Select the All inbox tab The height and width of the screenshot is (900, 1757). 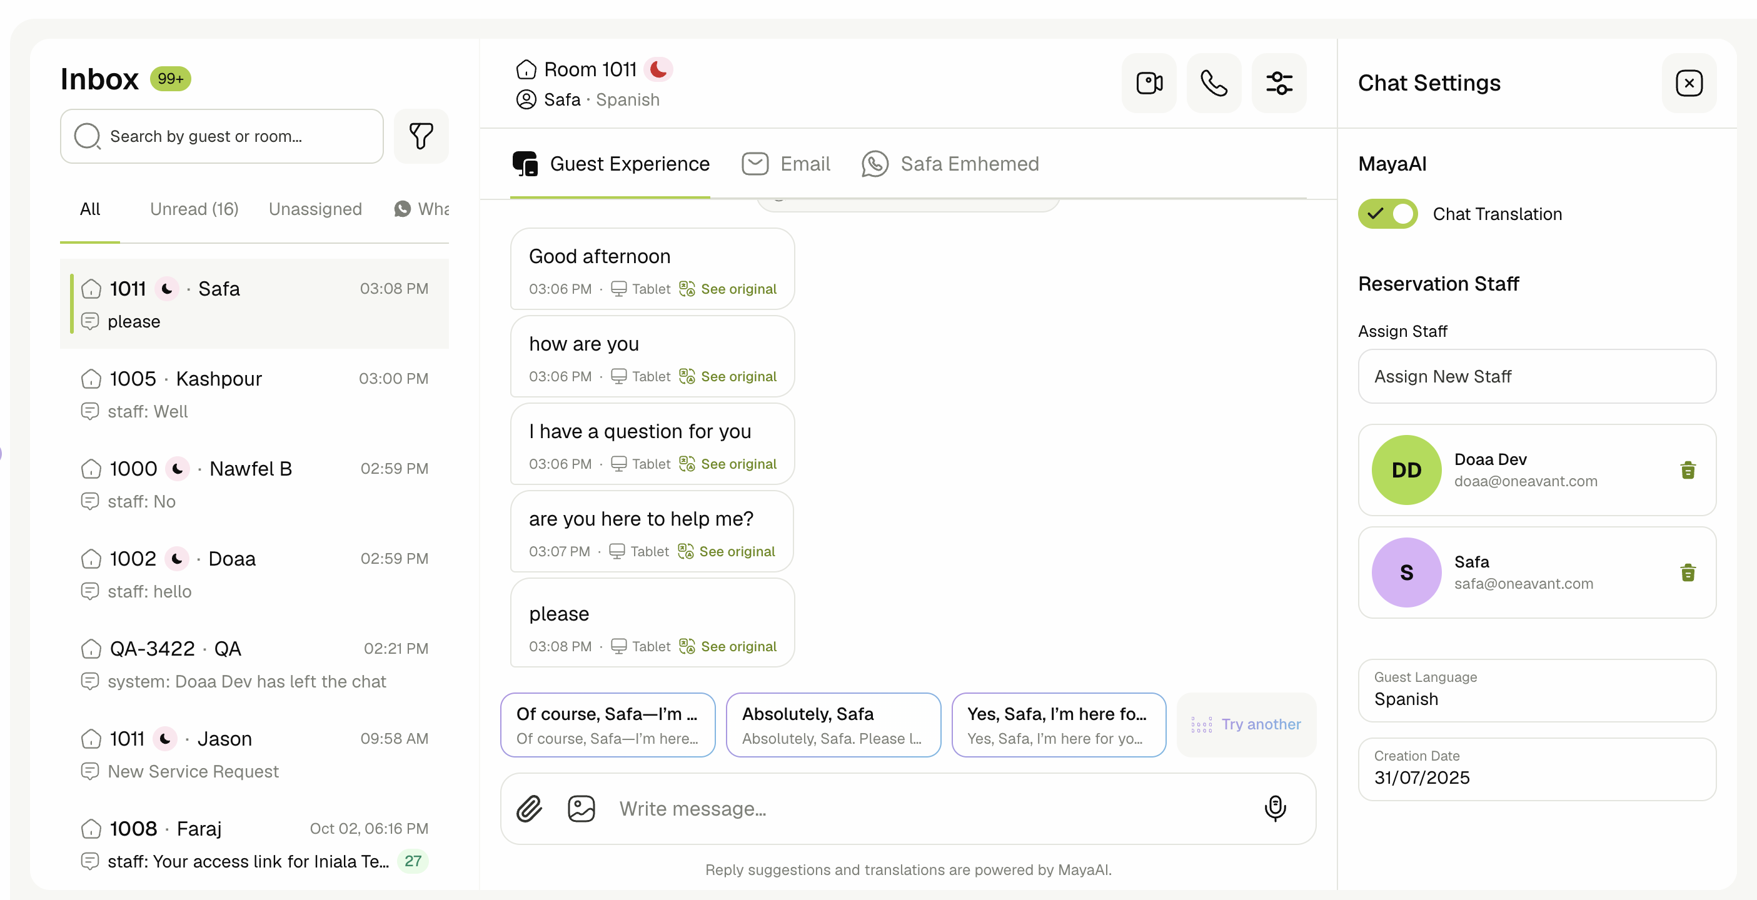(x=90, y=209)
